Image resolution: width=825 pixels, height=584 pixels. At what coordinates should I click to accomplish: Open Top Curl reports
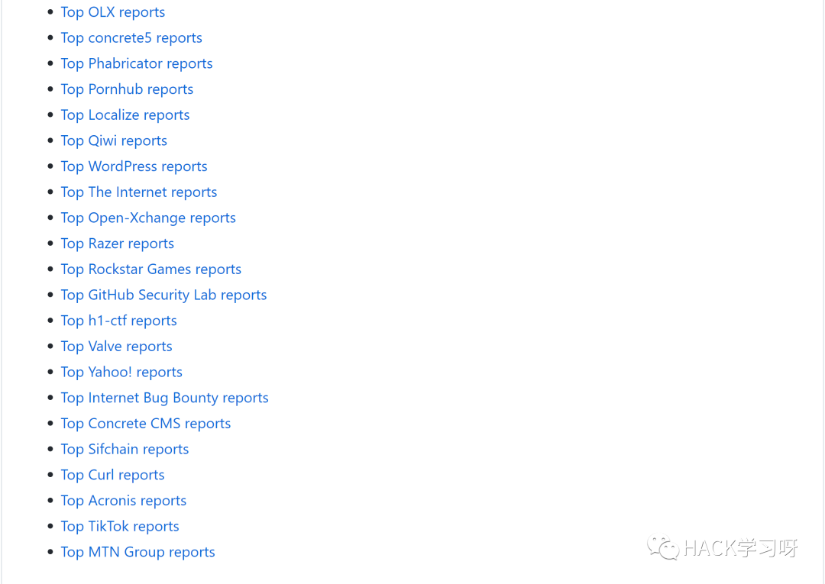coord(112,476)
